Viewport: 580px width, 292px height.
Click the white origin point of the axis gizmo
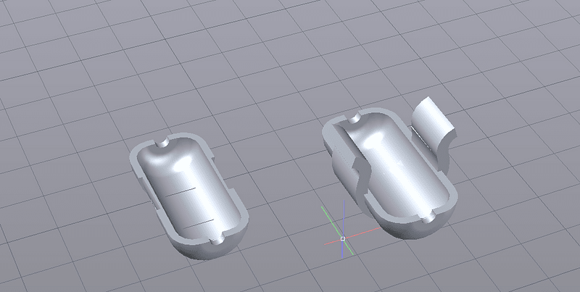(x=343, y=239)
